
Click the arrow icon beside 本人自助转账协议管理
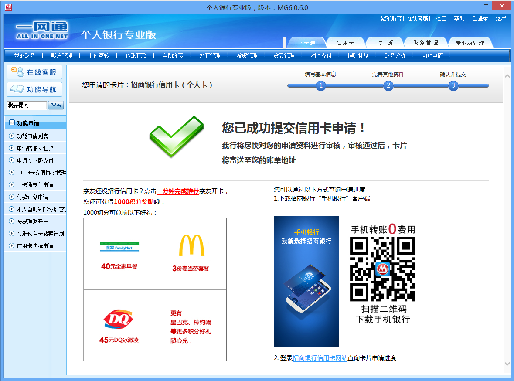11,209
